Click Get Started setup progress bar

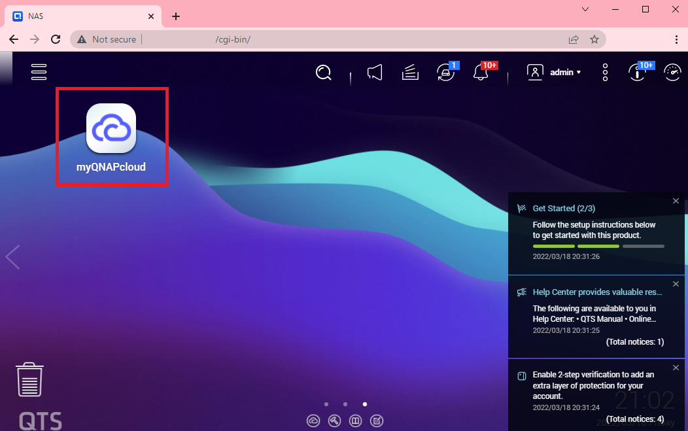598,246
